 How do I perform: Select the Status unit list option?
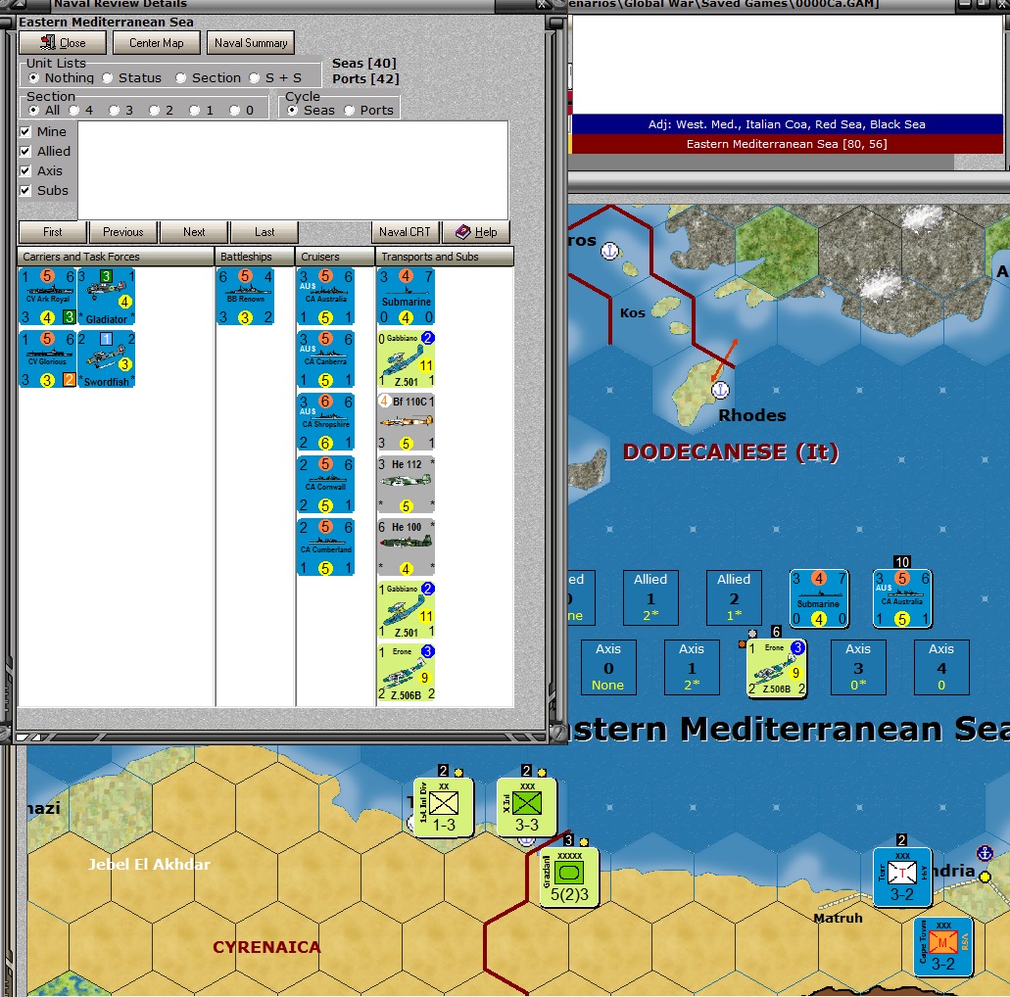(132, 78)
